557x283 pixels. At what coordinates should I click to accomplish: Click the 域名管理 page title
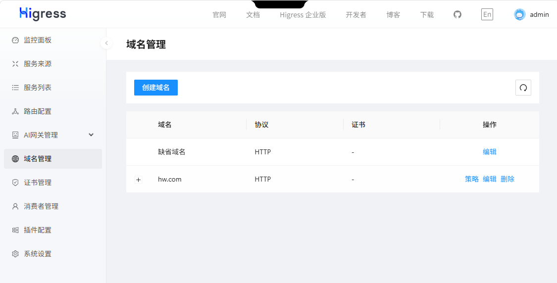pos(146,45)
